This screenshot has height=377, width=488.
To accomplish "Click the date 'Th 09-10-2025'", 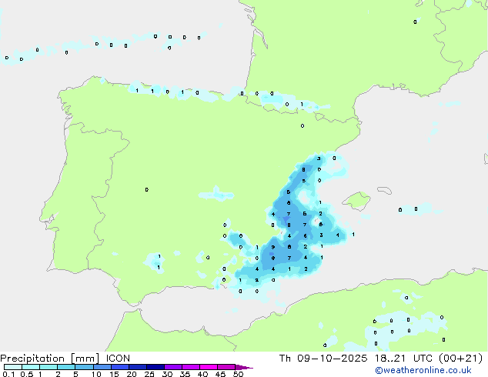I will pos(323,359).
